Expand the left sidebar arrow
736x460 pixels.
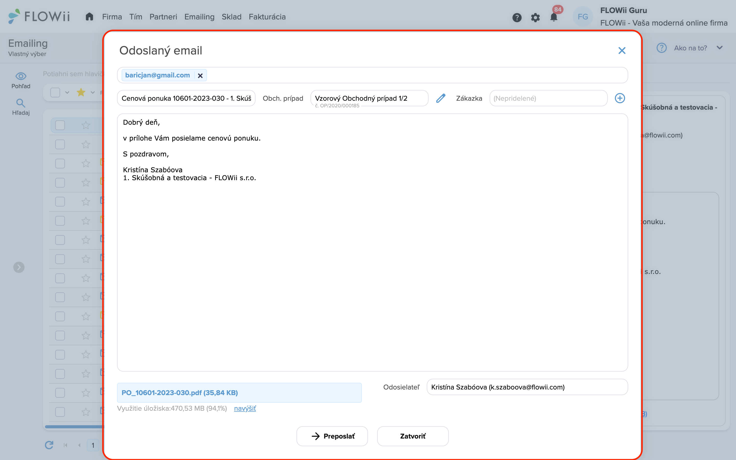coord(19,267)
